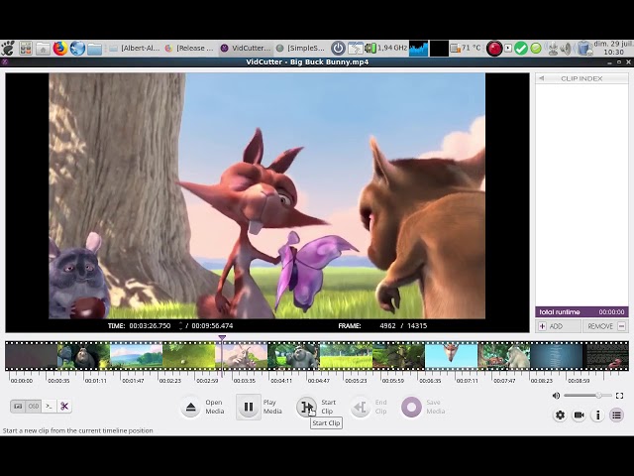Click the show desktop grid icon in panel

click(25, 49)
